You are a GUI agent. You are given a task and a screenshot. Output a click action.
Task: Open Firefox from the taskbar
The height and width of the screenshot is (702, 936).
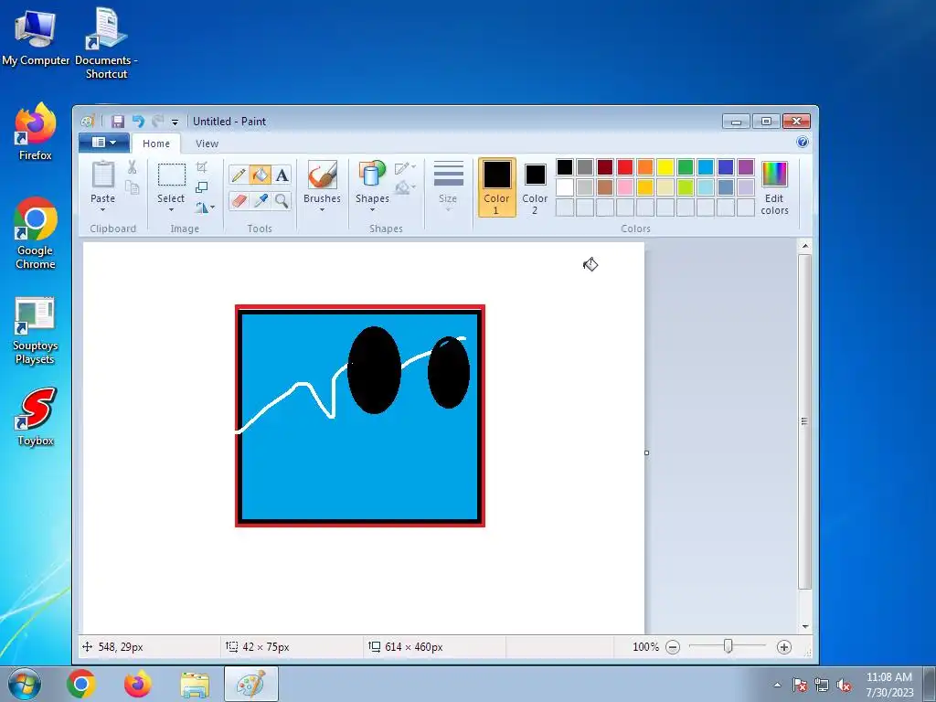pos(137,684)
